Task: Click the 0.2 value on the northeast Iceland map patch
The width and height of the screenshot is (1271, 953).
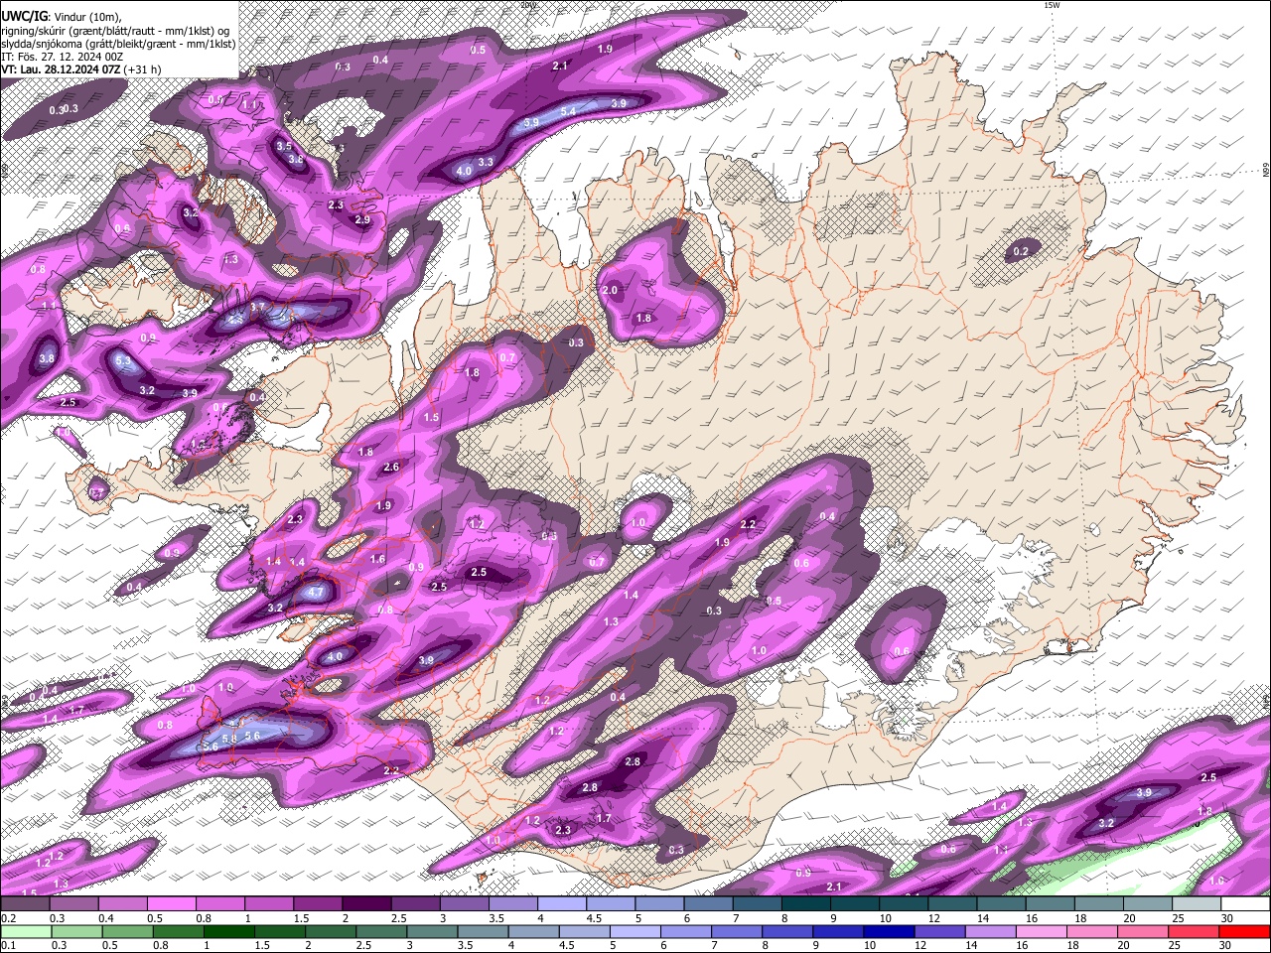Action: (1021, 252)
